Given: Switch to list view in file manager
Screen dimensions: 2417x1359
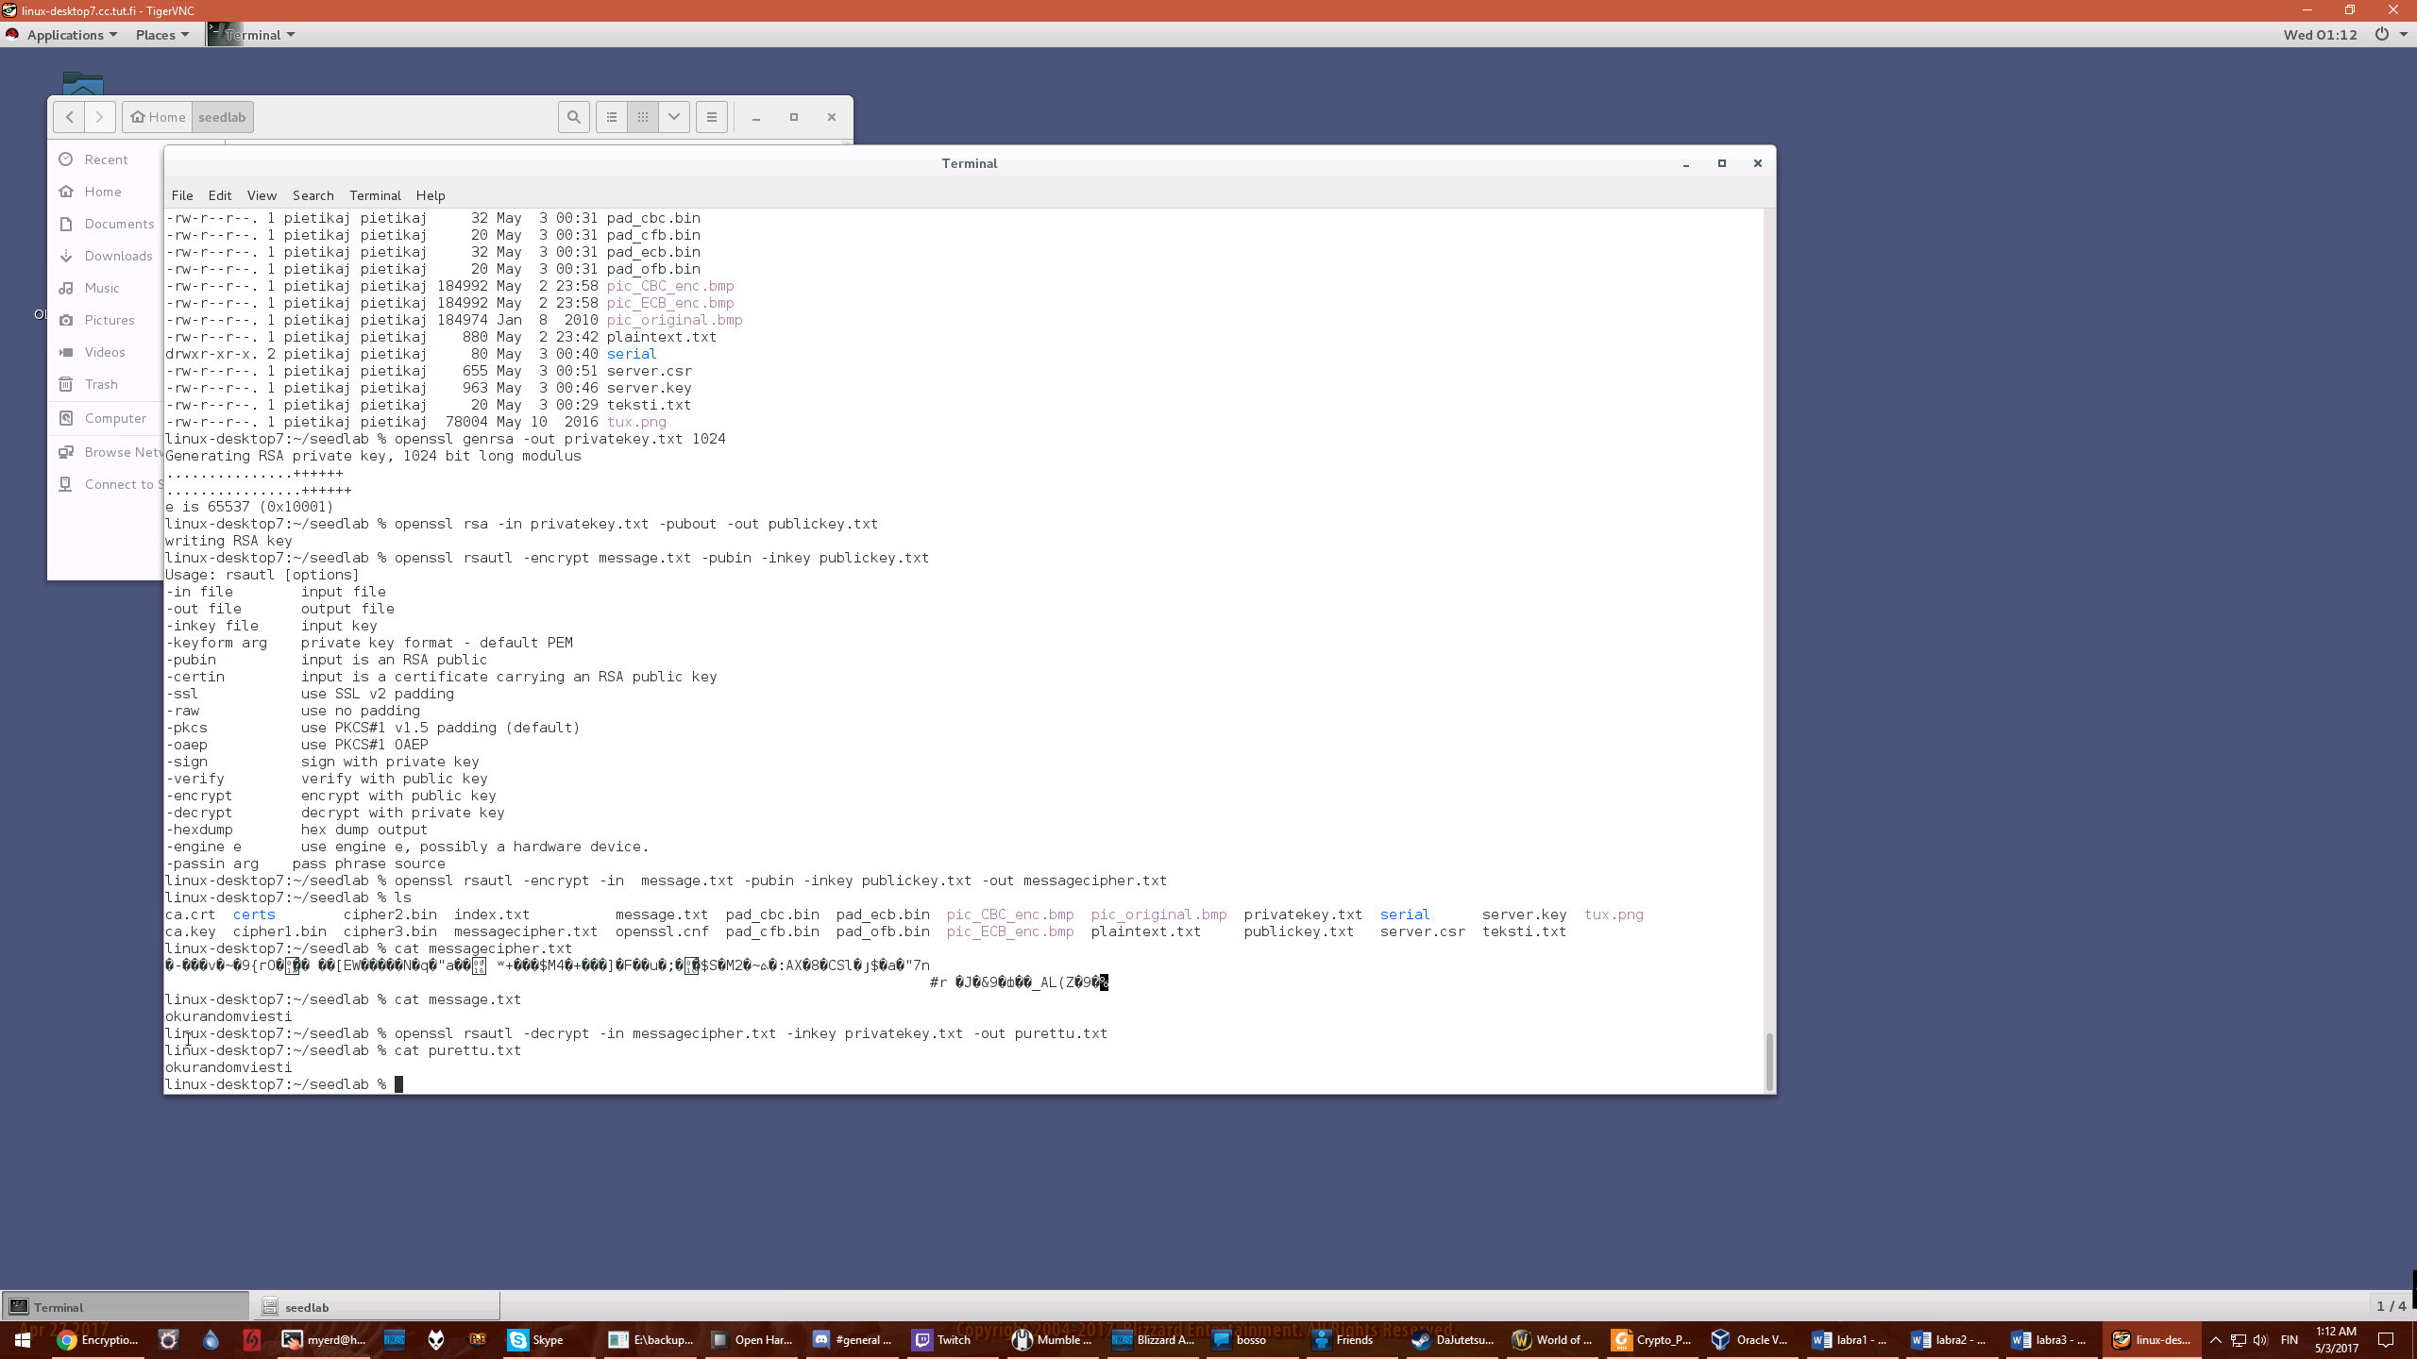Looking at the screenshot, I should 612,117.
